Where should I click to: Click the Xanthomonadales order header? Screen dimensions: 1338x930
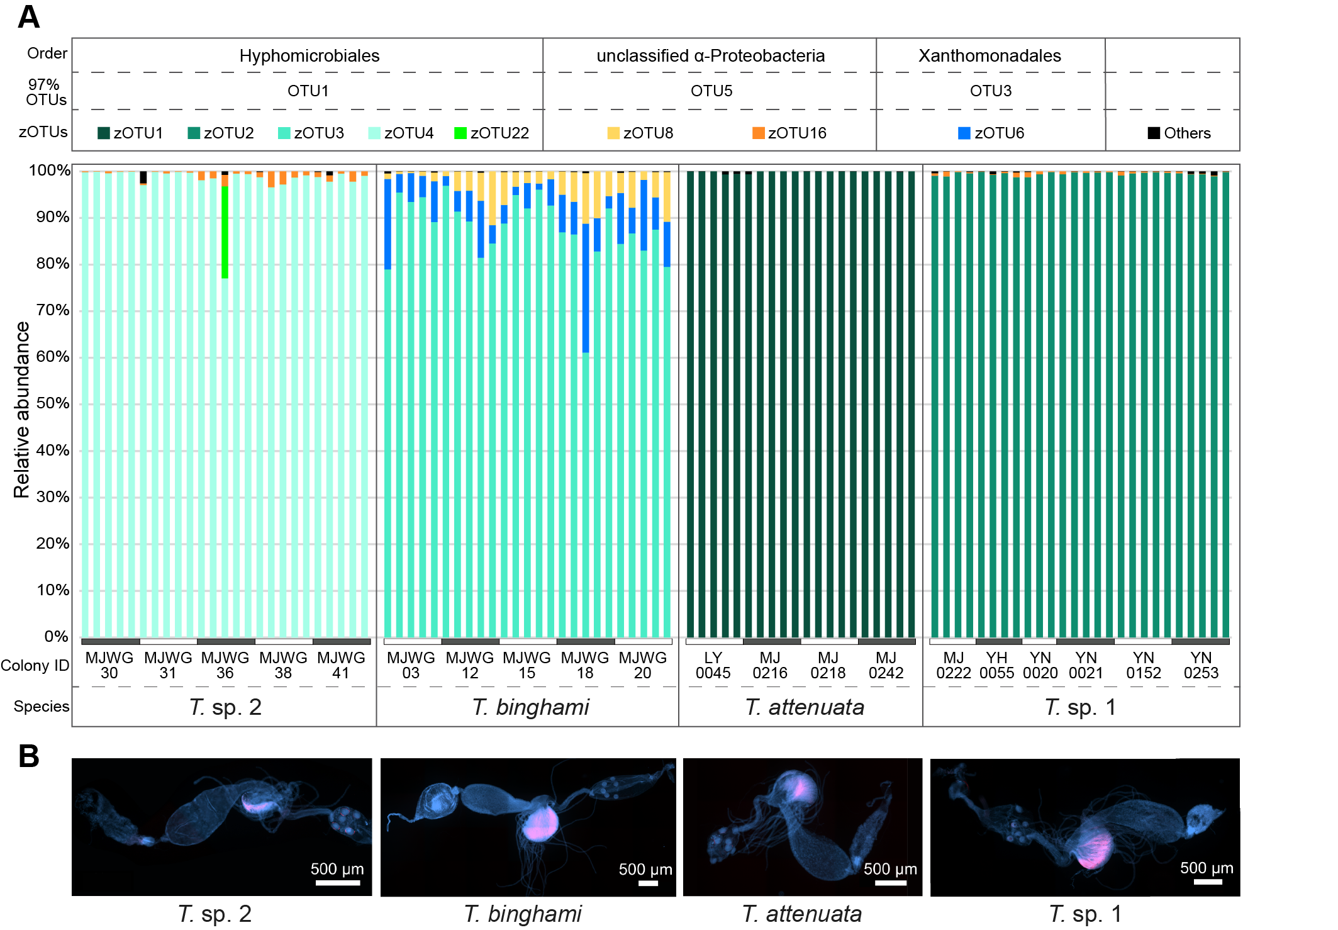pyautogui.click(x=990, y=56)
